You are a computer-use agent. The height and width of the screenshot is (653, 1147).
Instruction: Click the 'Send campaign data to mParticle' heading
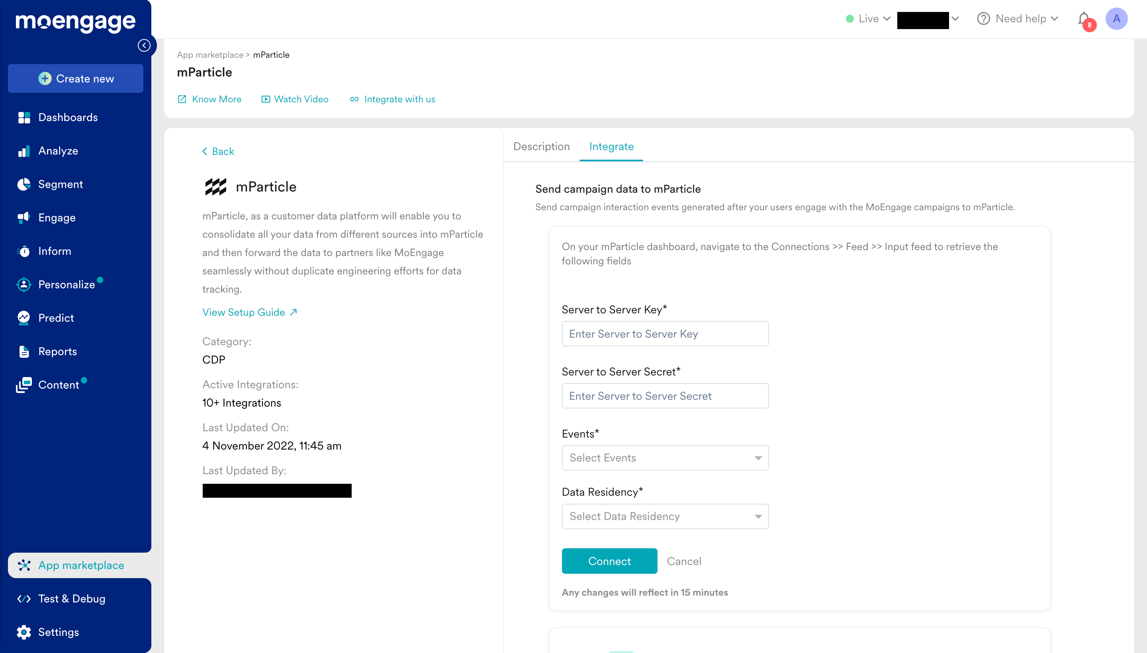point(618,189)
